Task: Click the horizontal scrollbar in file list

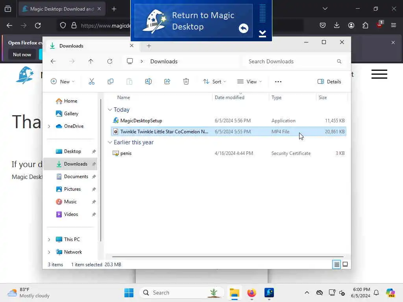Action: pyautogui.click(x=228, y=256)
